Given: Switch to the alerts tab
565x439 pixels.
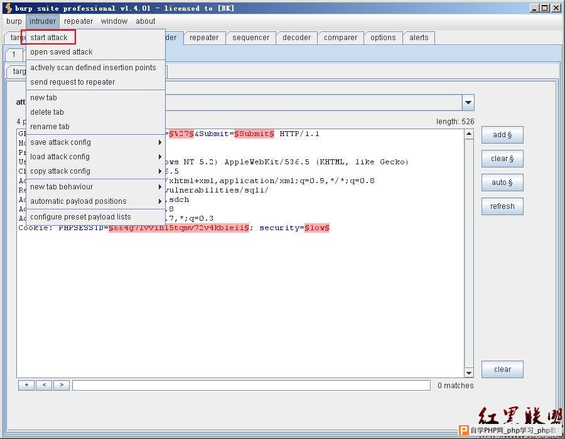Looking at the screenshot, I should point(419,38).
